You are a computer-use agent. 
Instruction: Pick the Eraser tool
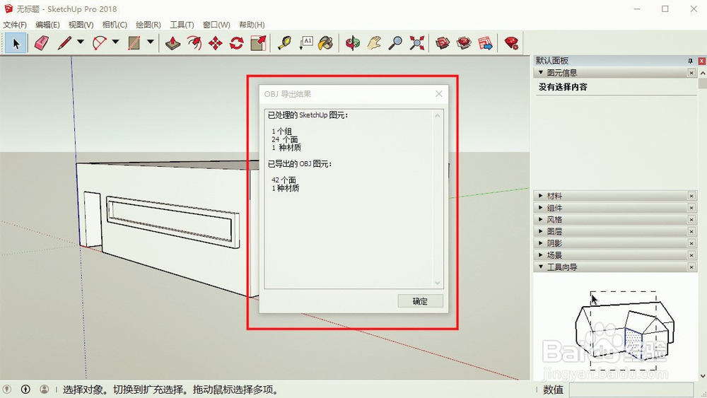(x=42, y=43)
